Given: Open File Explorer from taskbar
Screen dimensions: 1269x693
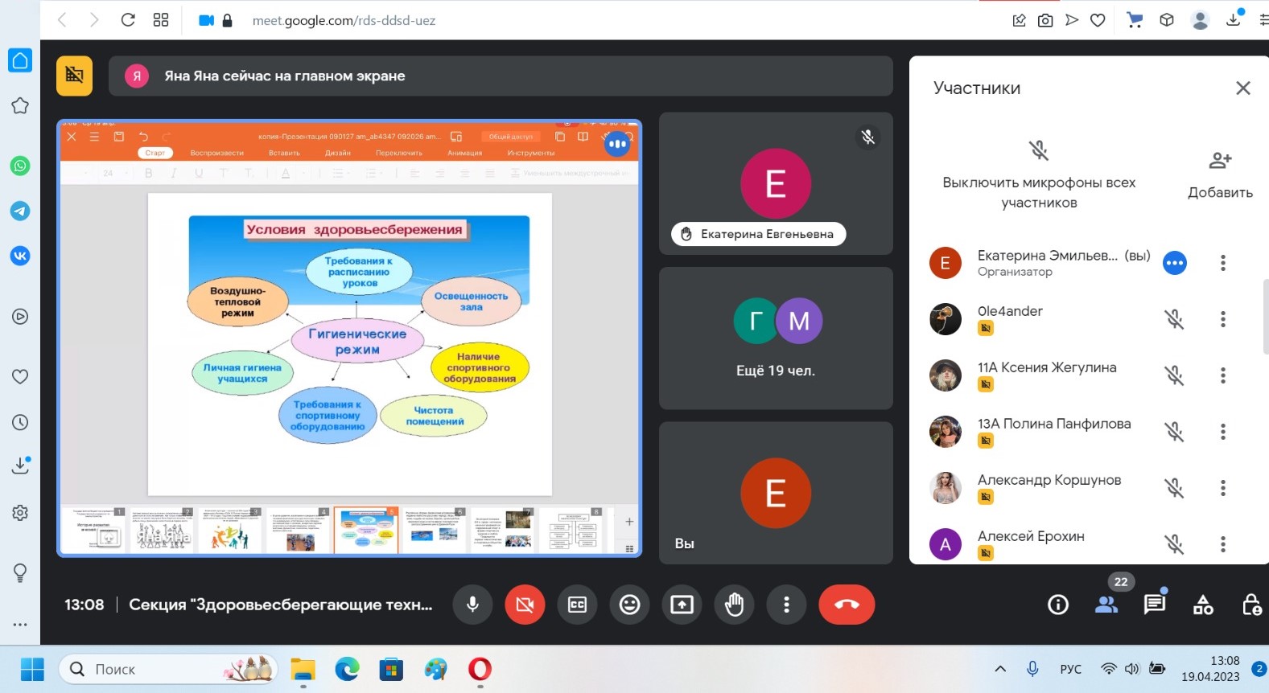Looking at the screenshot, I should point(303,669).
